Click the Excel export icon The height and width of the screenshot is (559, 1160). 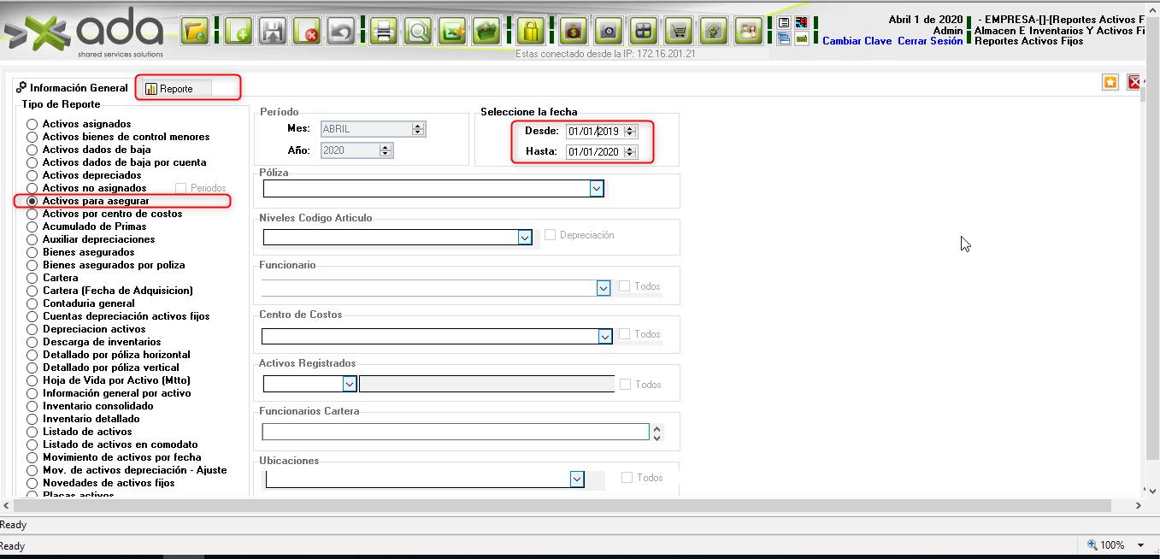453,32
